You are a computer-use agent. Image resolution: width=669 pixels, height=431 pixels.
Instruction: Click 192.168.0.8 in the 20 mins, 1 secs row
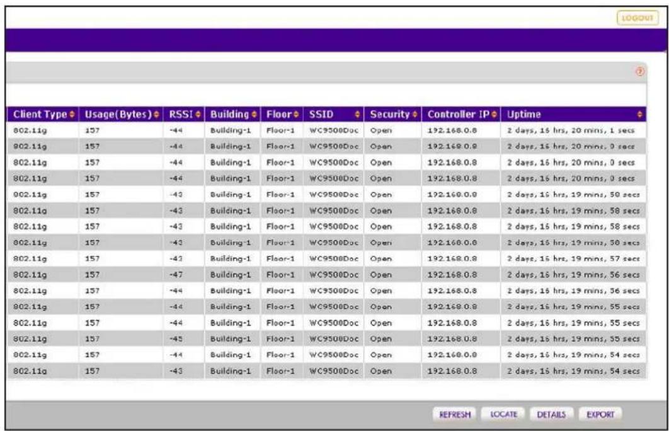(452, 130)
